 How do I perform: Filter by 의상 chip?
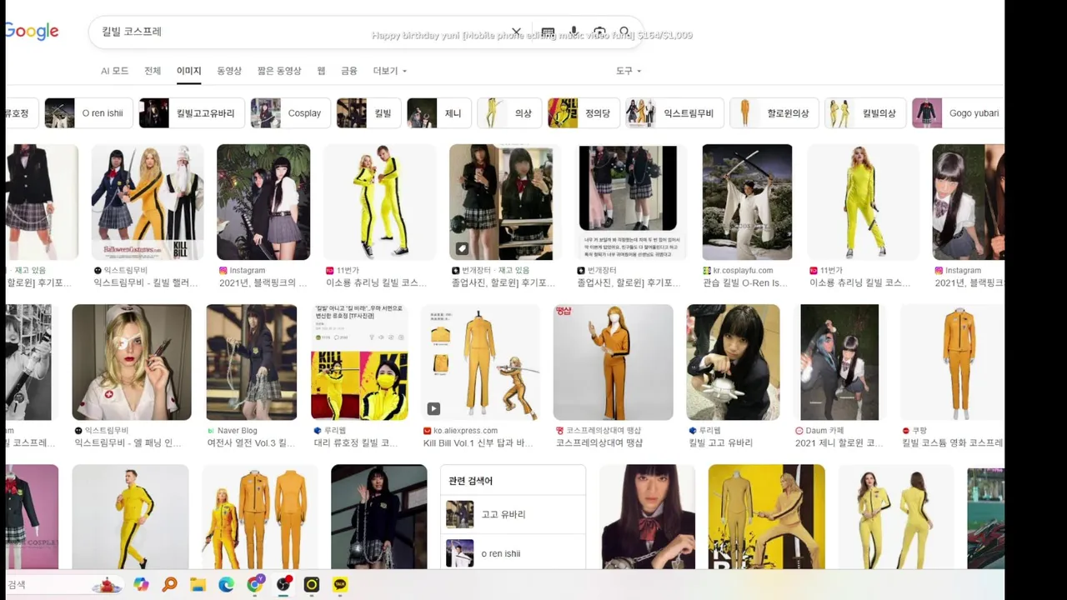[x=509, y=112]
